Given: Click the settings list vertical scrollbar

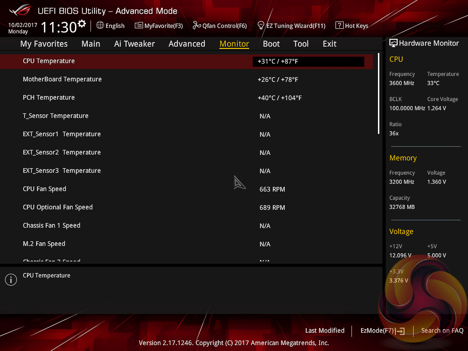Looking at the screenshot, I should (x=379, y=94).
